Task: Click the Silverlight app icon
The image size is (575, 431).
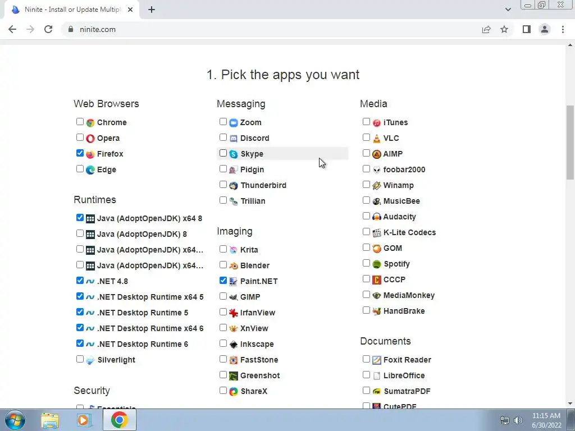Action: (x=90, y=360)
